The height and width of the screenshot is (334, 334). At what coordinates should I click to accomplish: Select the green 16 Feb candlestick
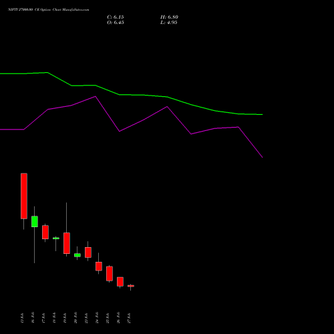pos(35,222)
